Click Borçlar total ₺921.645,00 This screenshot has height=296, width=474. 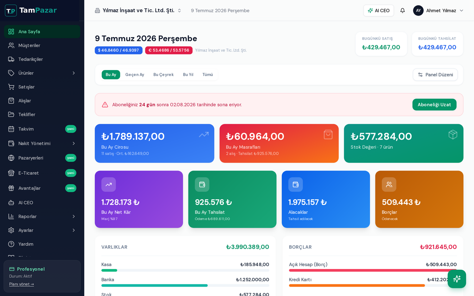coord(438,247)
